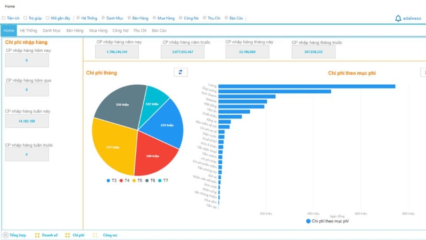Click the CP nhập hàng năm nay value box
This screenshot has width=426, height=240.
coord(117,52)
